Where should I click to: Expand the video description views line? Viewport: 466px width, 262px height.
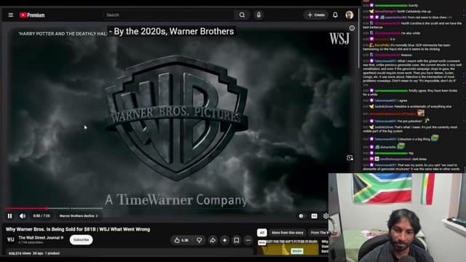click(x=34, y=253)
